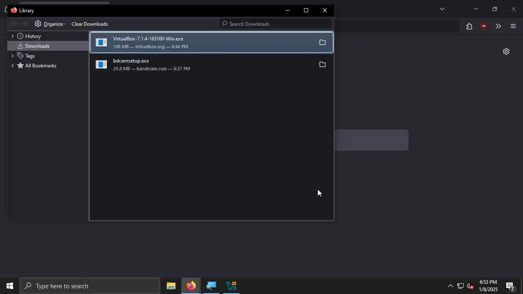This screenshot has width=523, height=294.
Task: Minimize the Library window
Action: tap(287, 10)
